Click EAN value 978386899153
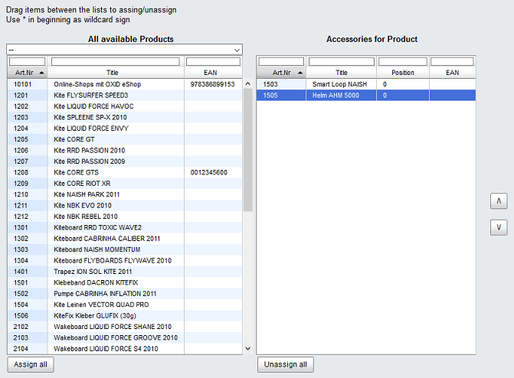The height and width of the screenshot is (378, 514). 213,84
